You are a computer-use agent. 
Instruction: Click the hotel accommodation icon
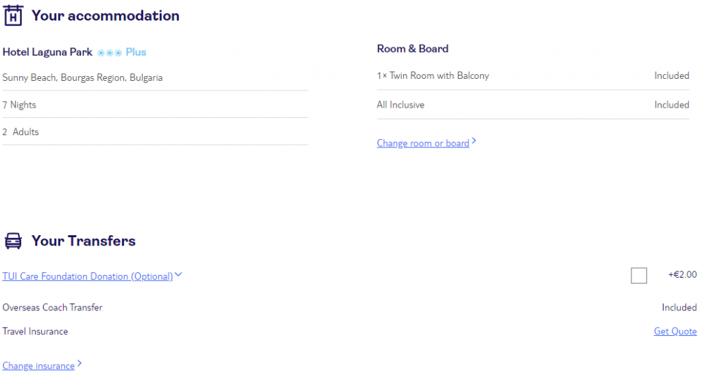[13, 16]
